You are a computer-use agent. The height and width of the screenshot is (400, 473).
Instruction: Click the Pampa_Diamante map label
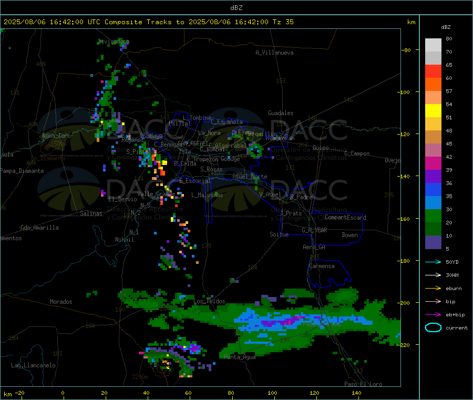tap(22, 171)
